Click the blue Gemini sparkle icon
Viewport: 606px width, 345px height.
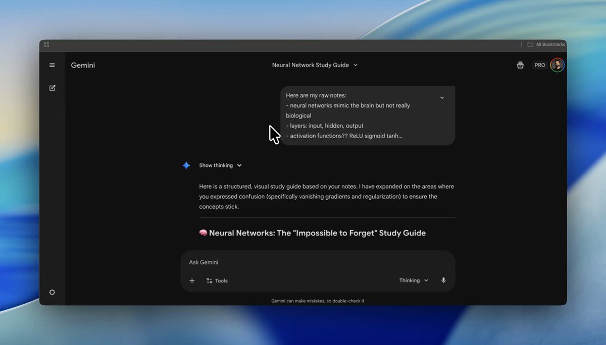coord(186,165)
